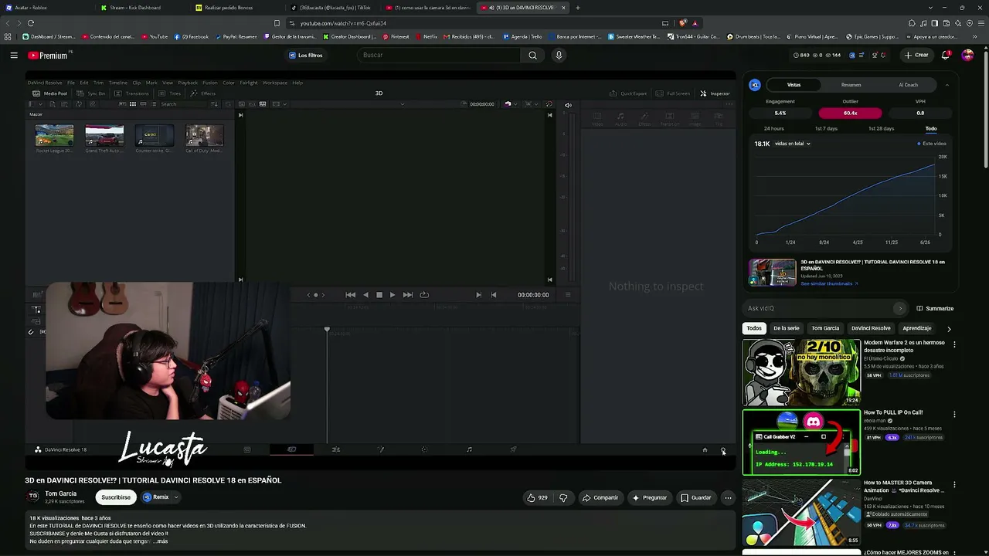Image resolution: width=989 pixels, height=556 pixels.
Task: Switch to the Resumen tab in vidIQ
Action: (851, 85)
